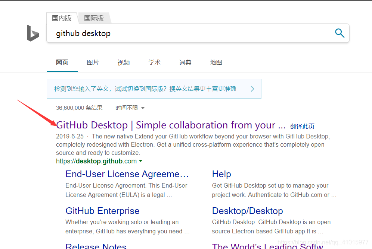
Task: Open the 学术 results tab
Action: (155, 63)
